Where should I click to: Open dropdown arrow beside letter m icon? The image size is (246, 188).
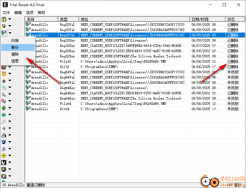[10, 115]
